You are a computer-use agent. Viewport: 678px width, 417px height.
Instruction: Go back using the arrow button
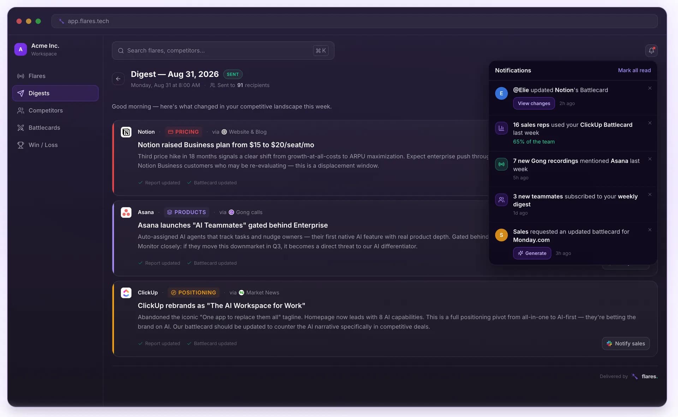[118, 79]
